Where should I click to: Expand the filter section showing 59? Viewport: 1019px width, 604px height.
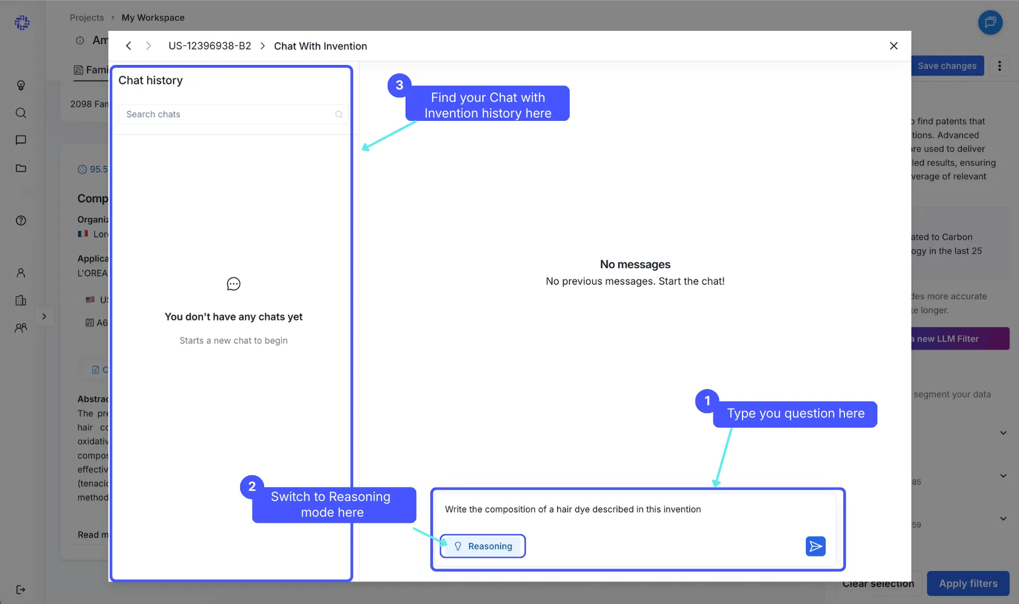[x=1003, y=519]
